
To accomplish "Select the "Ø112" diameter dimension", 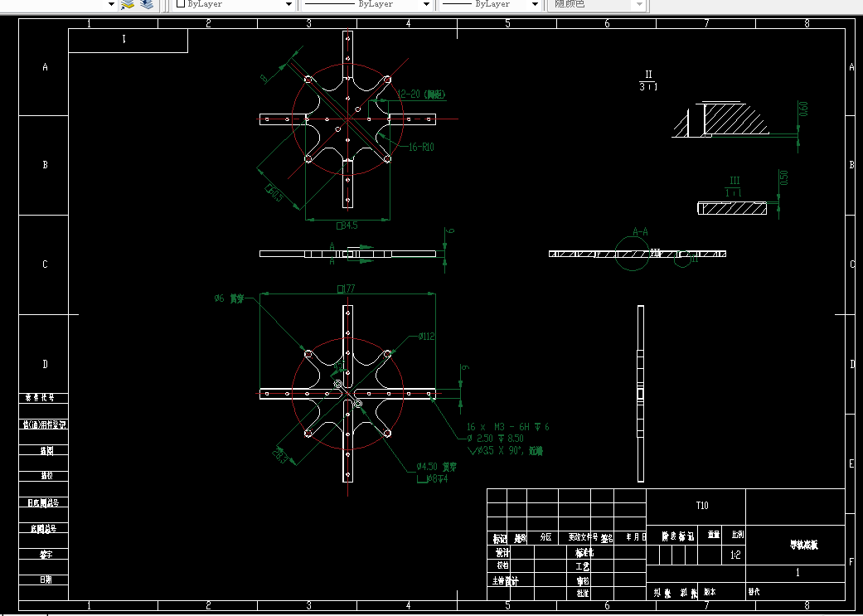I will [x=427, y=337].
